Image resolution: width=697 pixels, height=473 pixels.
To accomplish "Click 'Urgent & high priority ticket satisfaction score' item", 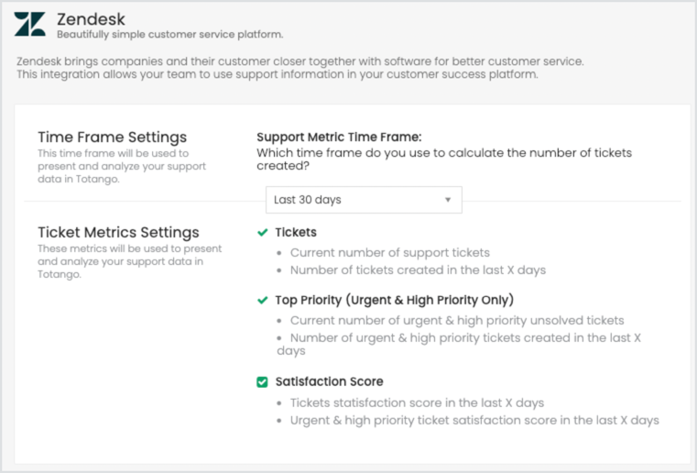I will [x=474, y=421].
